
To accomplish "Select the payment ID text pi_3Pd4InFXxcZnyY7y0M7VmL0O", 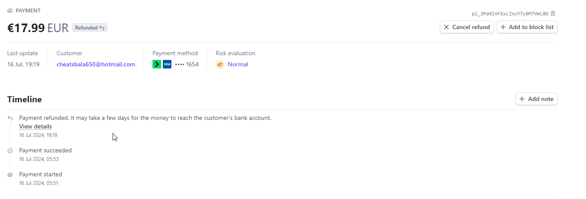I will (x=510, y=14).
